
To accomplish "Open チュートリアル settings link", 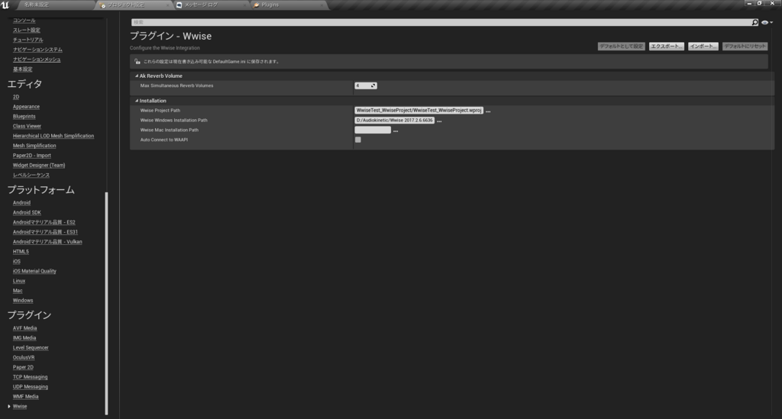I will (x=28, y=40).
